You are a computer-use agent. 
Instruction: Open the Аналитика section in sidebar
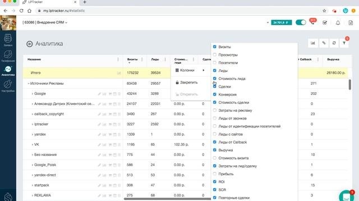tap(8, 71)
